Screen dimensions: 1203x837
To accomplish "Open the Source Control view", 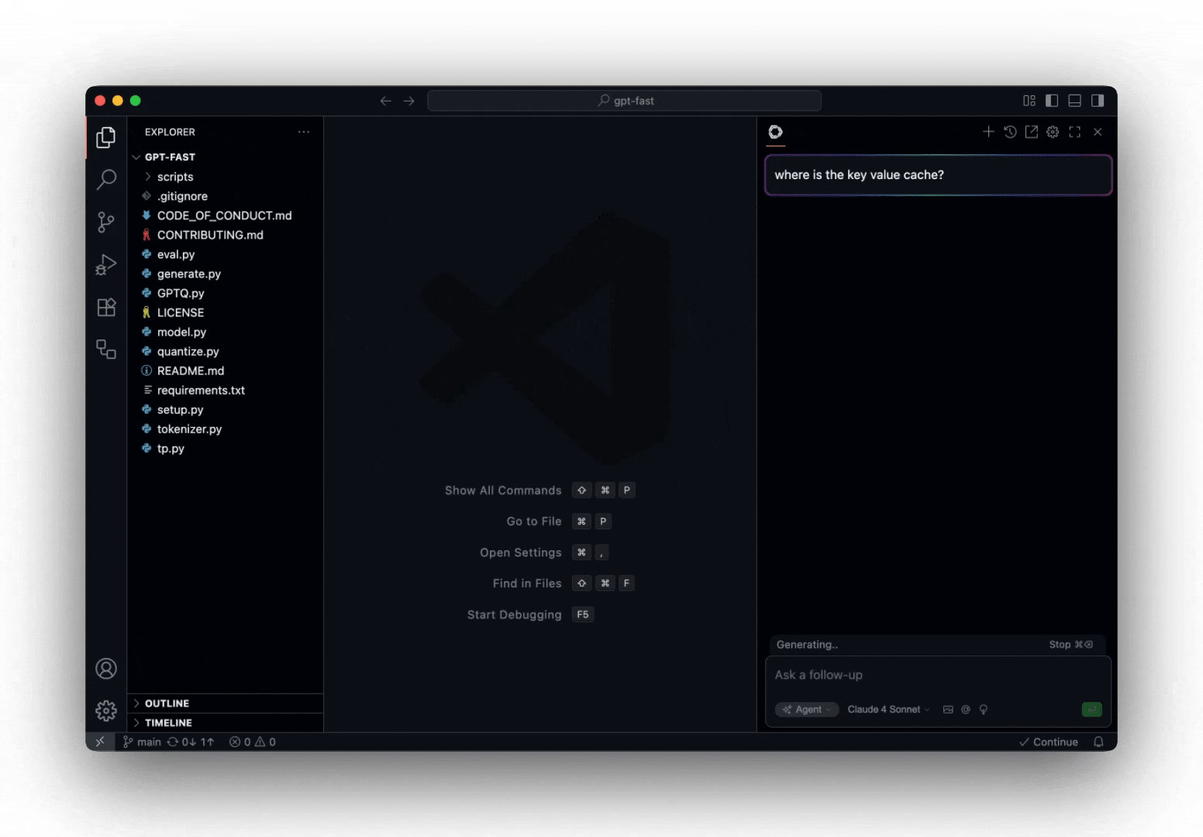I will point(106,222).
